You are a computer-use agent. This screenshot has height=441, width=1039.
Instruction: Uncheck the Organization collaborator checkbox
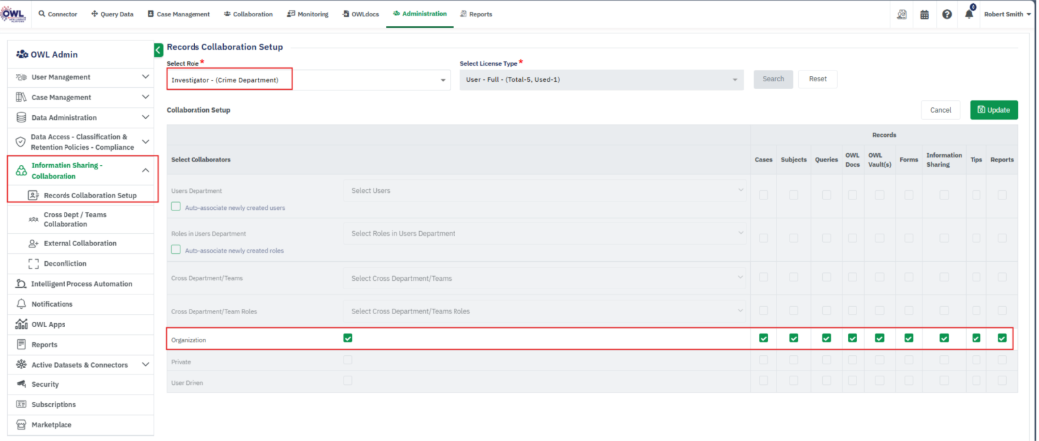(x=347, y=338)
